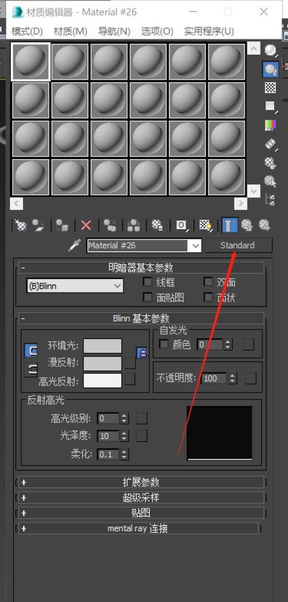The image size is (288, 602).
Task: Click the Put to Library icon
Action: (x=157, y=225)
